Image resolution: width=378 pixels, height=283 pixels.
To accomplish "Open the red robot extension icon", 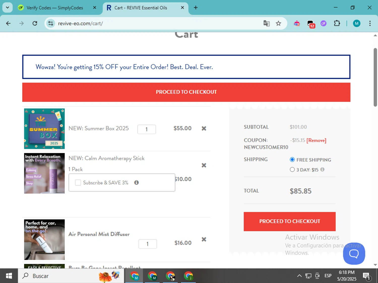I will pos(297,23).
